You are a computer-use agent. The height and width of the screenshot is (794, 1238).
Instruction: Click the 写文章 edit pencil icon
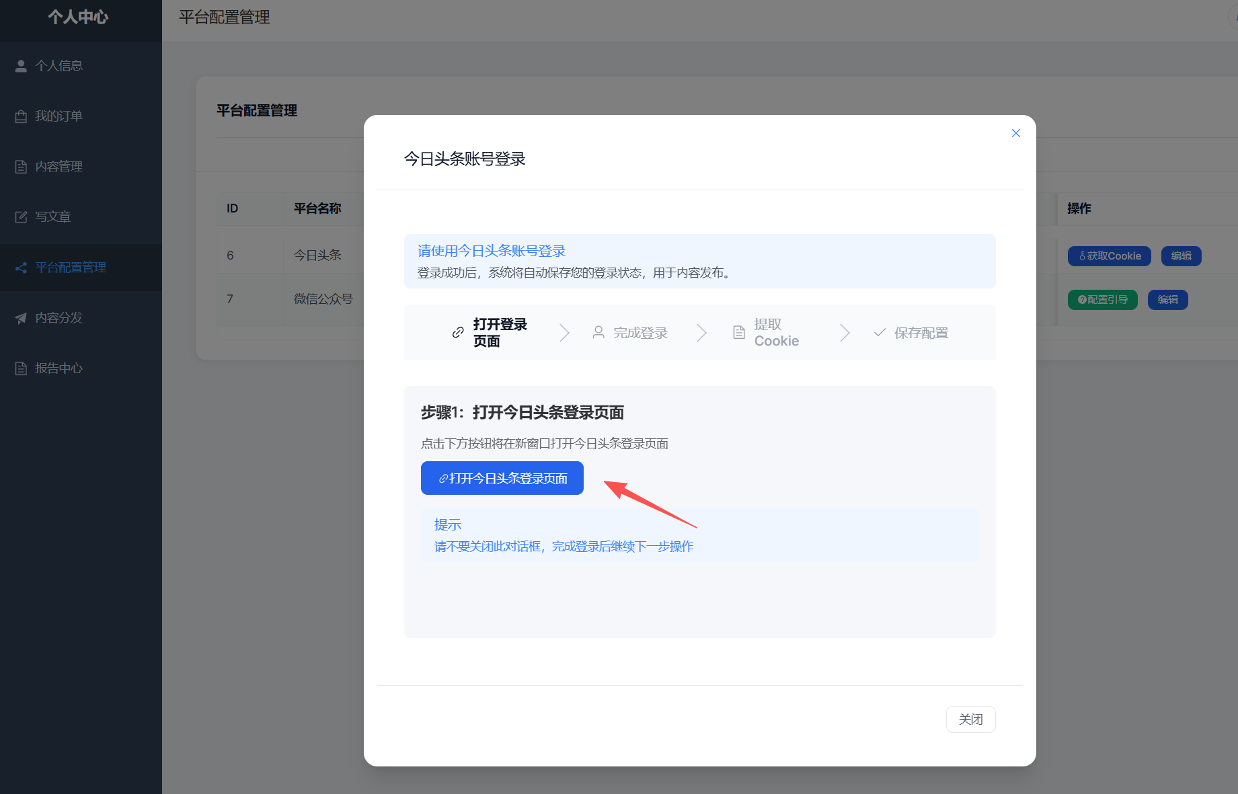[21, 217]
